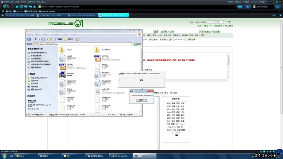Open Explorer Edit menu
The image size is (283, 159).
pos(38,34)
